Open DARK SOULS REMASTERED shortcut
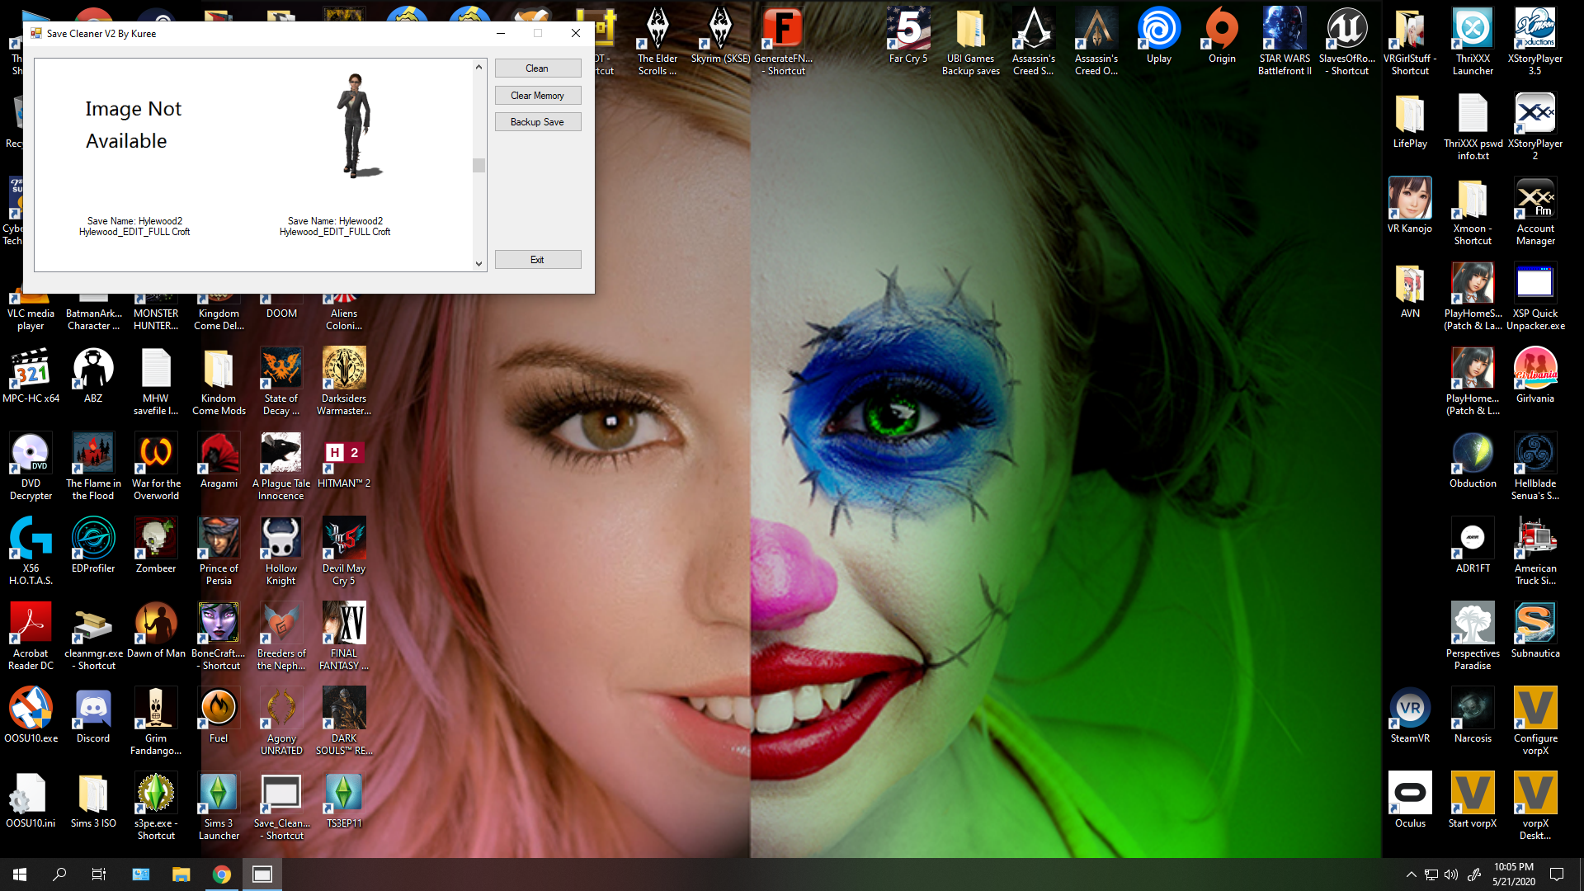The image size is (1584, 891). point(344,721)
